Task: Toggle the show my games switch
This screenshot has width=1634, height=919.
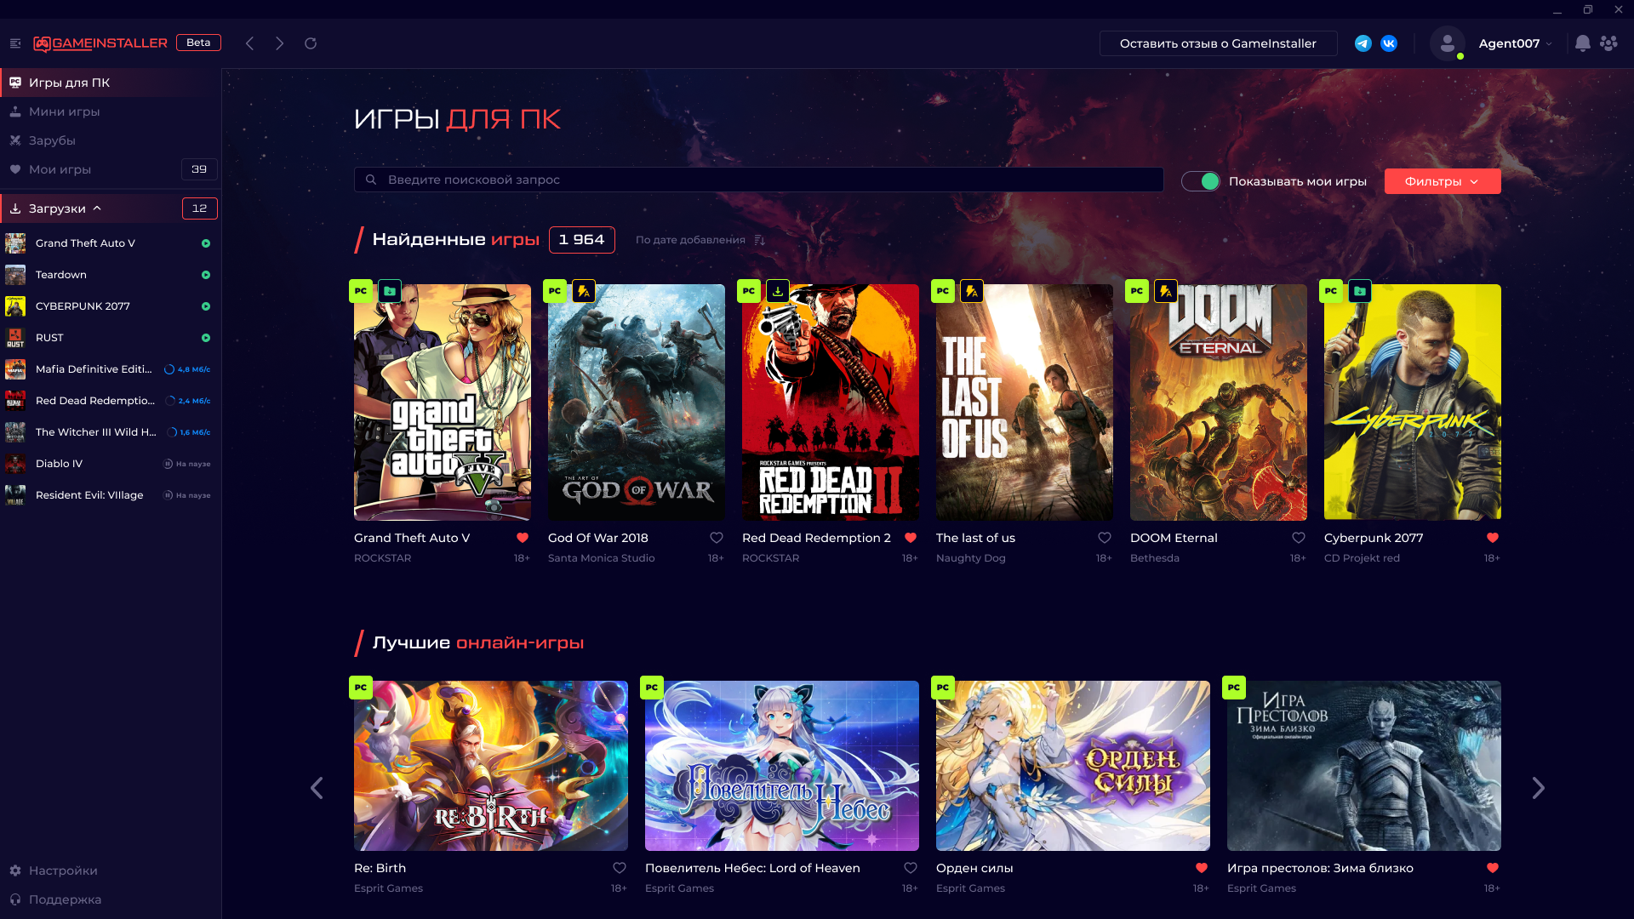Action: pyautogui.click(x=1201, y=181)
